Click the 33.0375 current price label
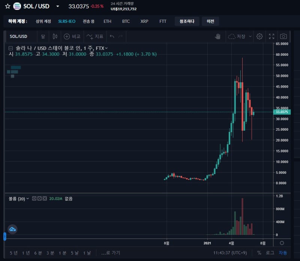The height and width of the screenshot is (261, 300). 282,112
